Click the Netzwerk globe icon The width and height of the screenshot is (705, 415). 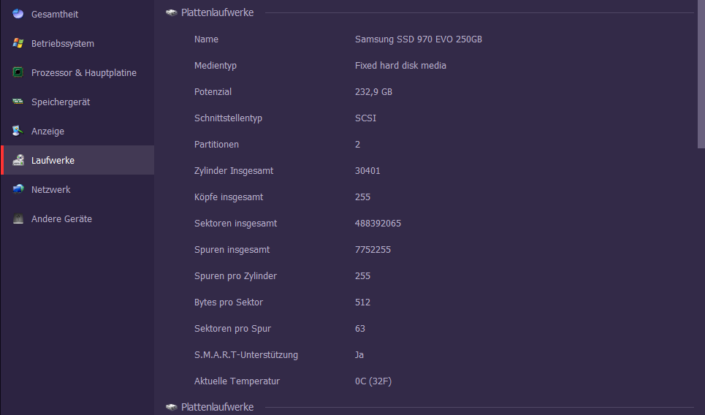(x=18, y=189)
